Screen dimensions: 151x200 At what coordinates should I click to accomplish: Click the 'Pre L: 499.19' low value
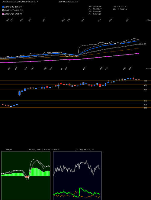(x=95, y=12)
